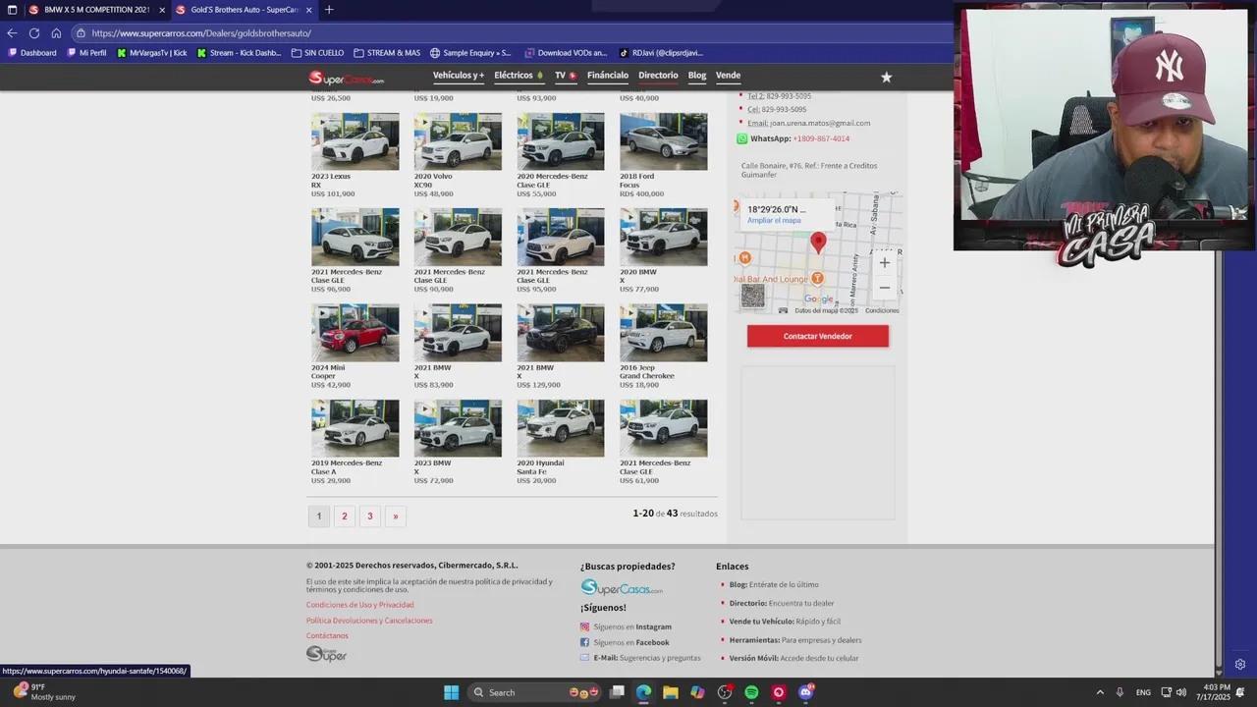Go back with the browser back arrow
The image size is (1257, 707).
[12, 32]
